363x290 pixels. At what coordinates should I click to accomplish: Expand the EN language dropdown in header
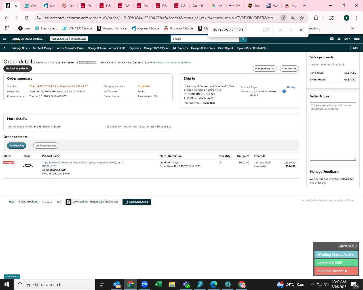(347, 39)
